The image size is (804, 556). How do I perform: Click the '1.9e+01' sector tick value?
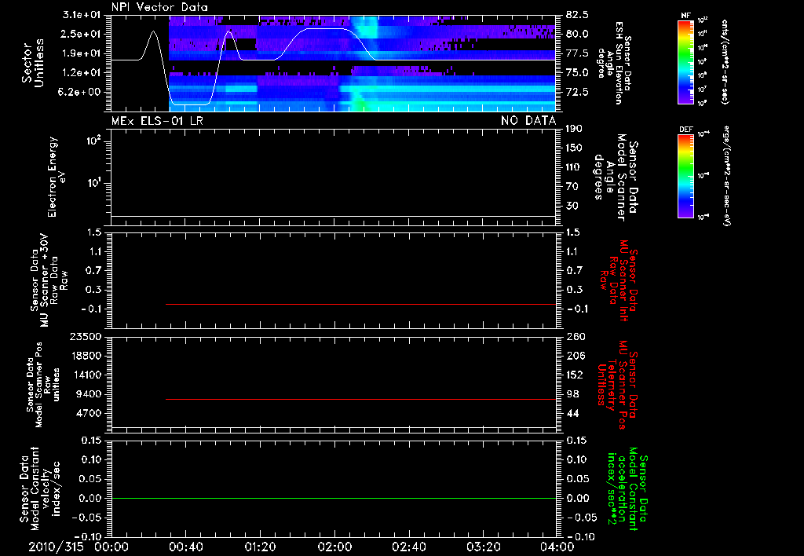click(82, 53)
